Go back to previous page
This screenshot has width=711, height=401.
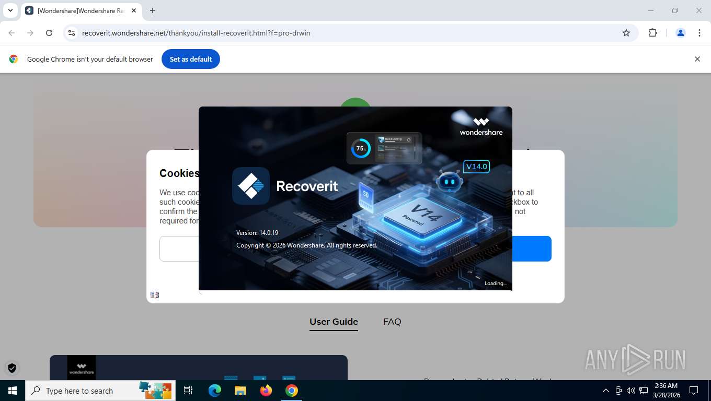(12, 33)
